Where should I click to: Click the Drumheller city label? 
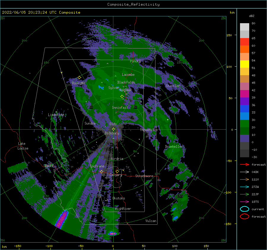point(174,147)
